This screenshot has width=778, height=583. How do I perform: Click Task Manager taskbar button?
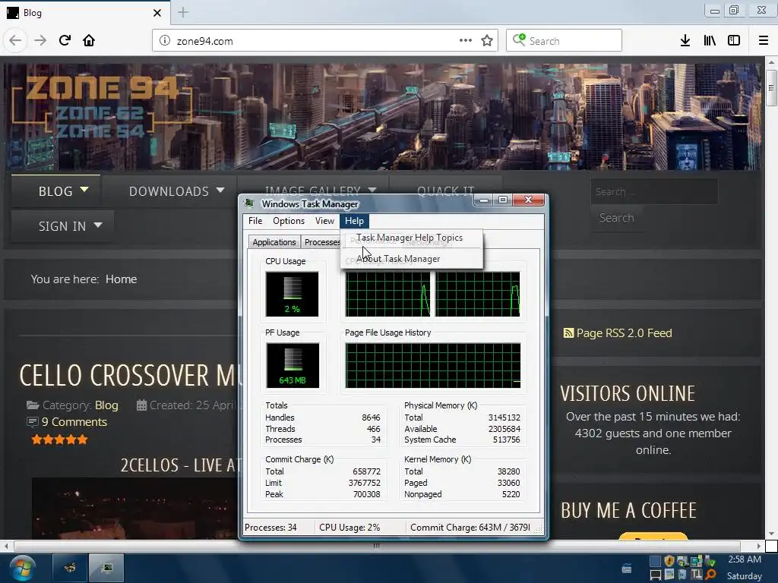click(x=106, y=568)
